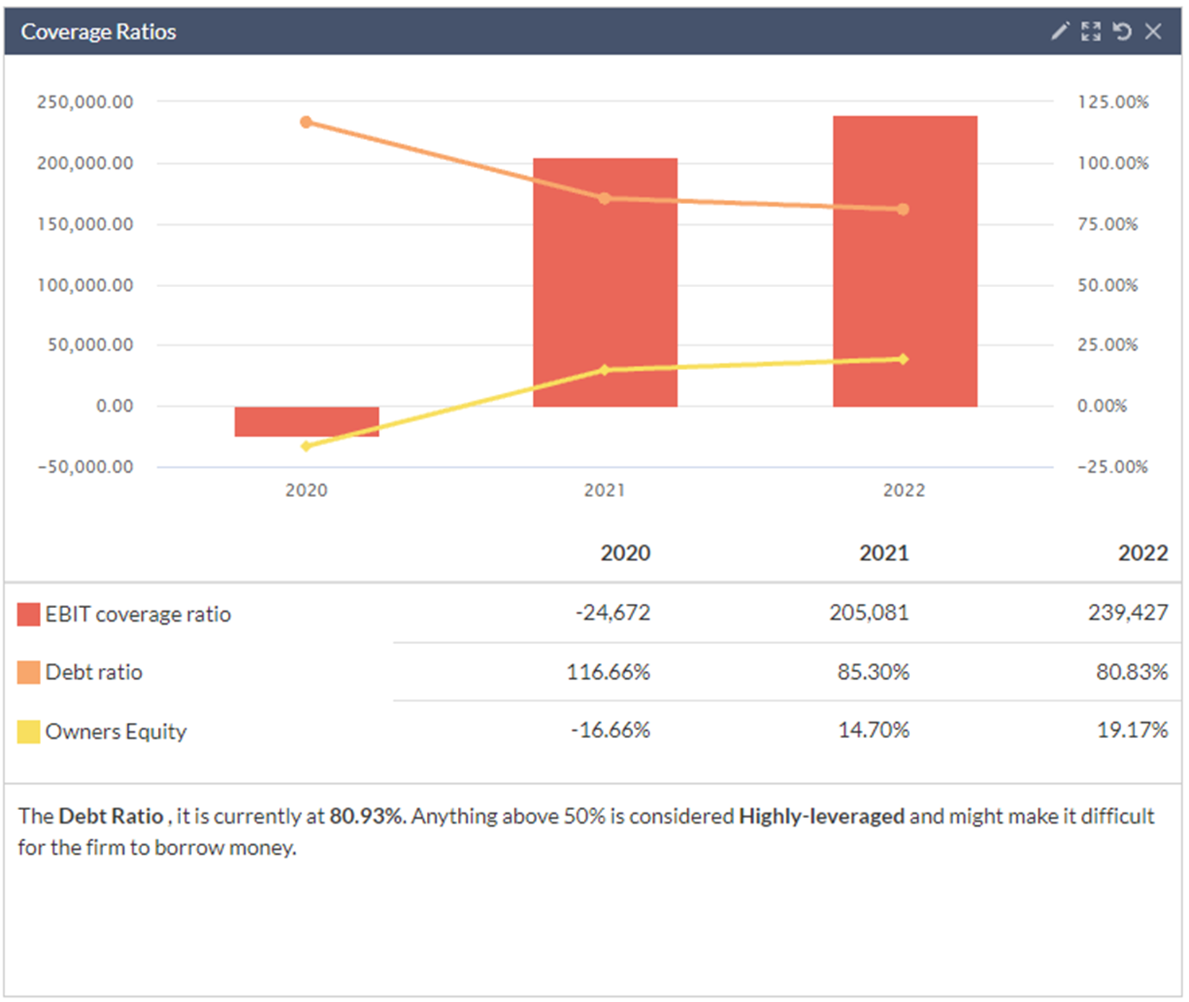Viewport: 1189px width, 1002px height.
Task: Click the 2021 yellow Owners Equity data point
Action: 605,370
